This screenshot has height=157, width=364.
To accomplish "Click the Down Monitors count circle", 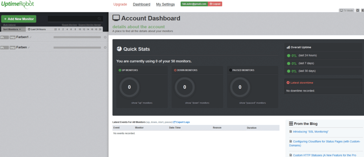I will [184, 87].
